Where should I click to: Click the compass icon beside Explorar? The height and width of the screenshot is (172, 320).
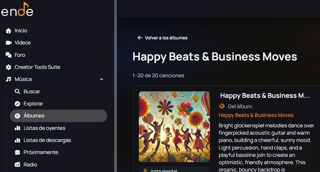(17, 104)
